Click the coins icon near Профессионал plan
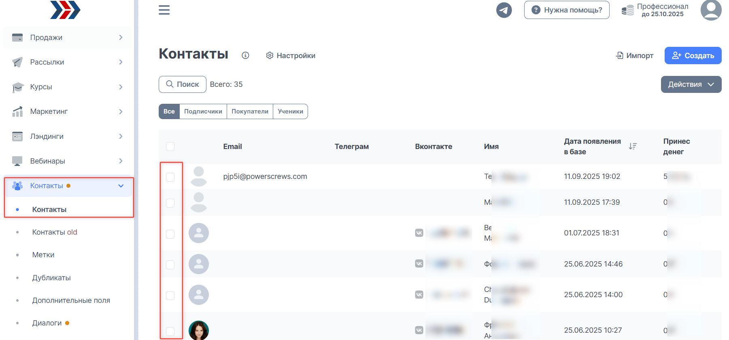729x340 pixels. [x=627, y=10]
